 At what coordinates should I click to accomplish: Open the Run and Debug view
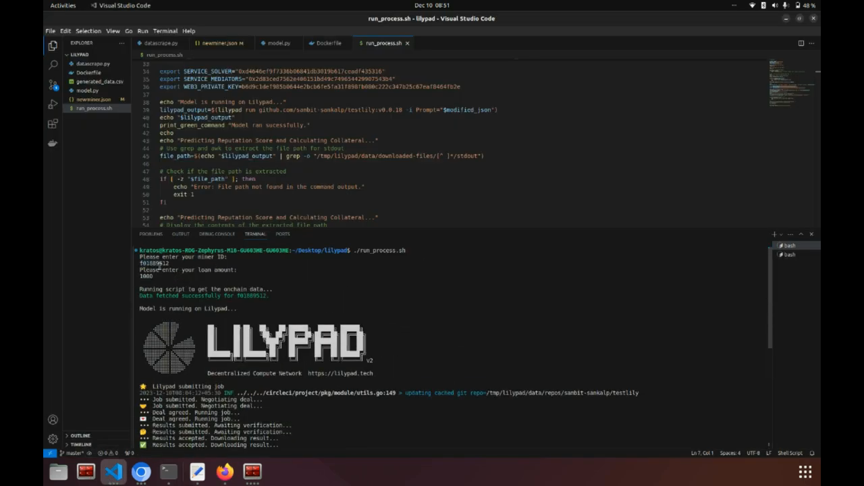(x=53, y=105)
